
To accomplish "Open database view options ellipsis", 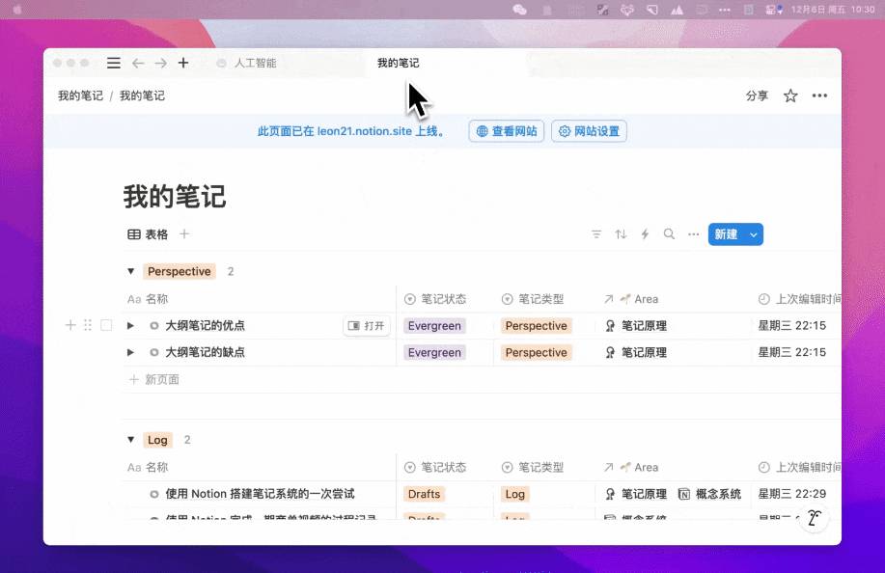I will tap(694, 234).
